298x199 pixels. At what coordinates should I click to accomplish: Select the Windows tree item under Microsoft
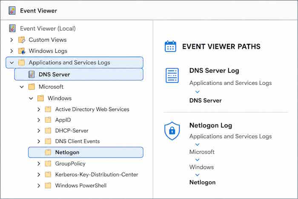[60, 98]
